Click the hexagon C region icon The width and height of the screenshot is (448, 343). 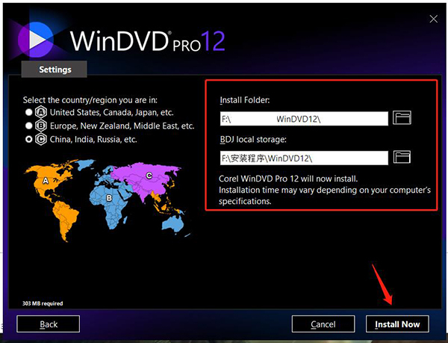pyautogui.click(x=40, y=139)
